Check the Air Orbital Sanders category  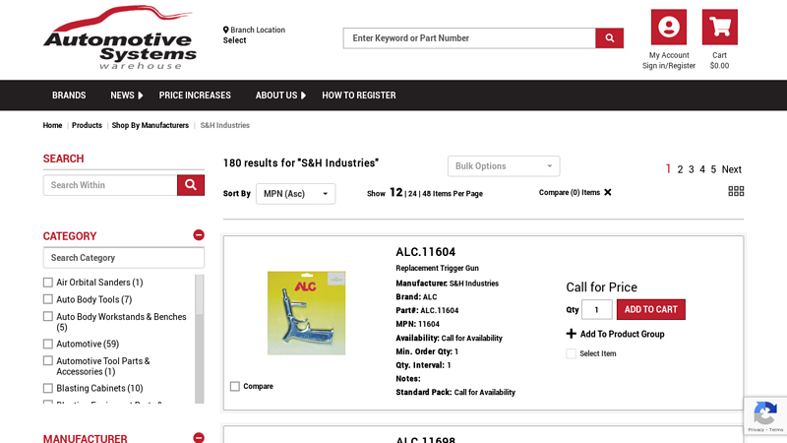click(x=47, y=283)
